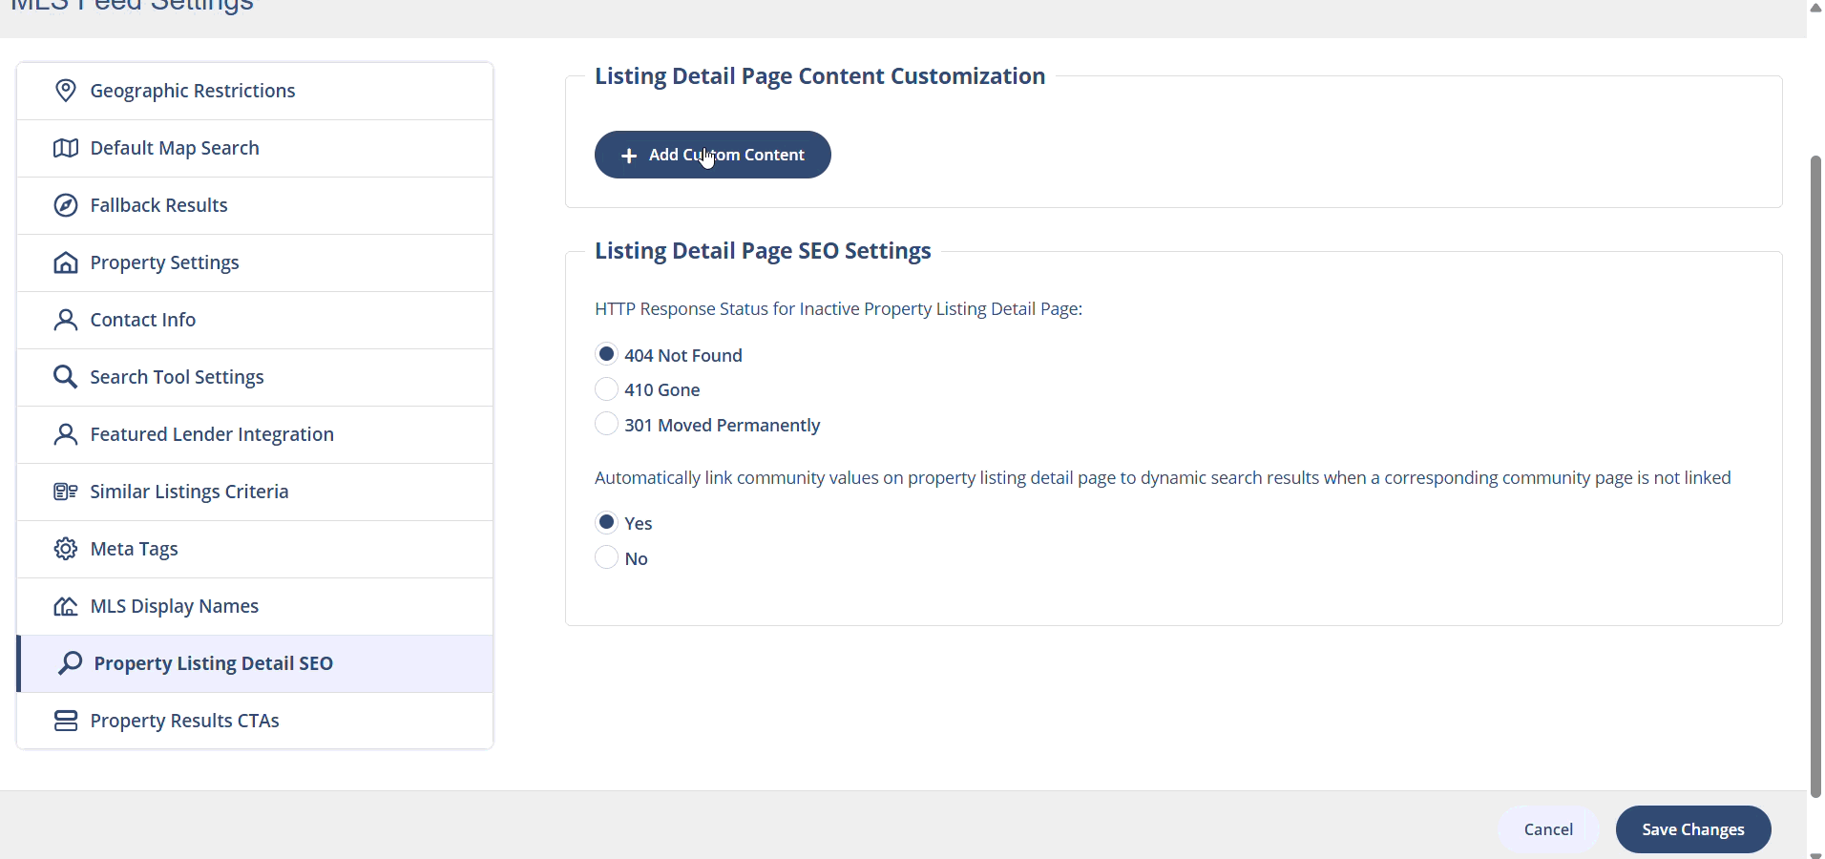Click the Featured Lender Integration person icon
Image resolution: width=1825 pixels, height=859 pixels.
[x=65, y=434]
